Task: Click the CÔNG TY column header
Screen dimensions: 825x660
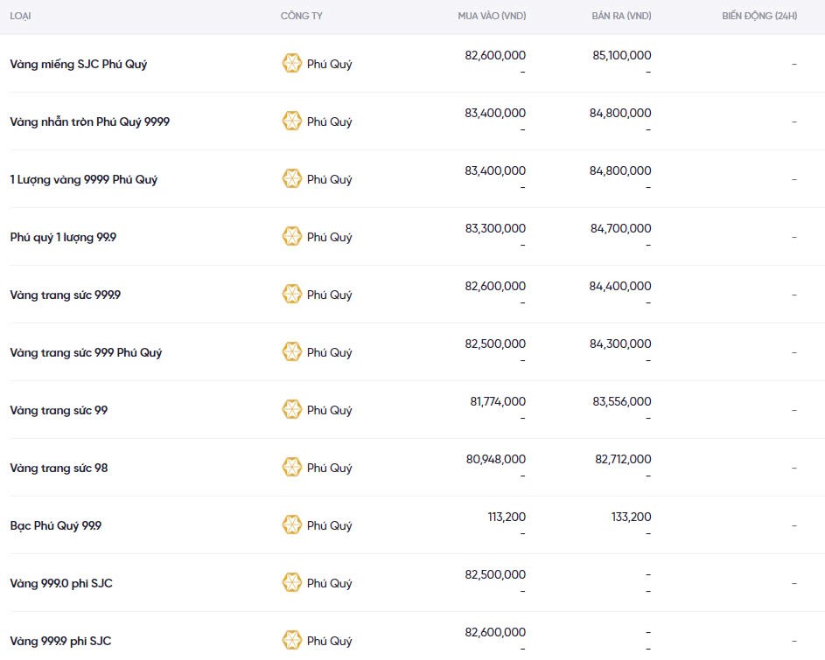Action: click(x=301, y=17)
